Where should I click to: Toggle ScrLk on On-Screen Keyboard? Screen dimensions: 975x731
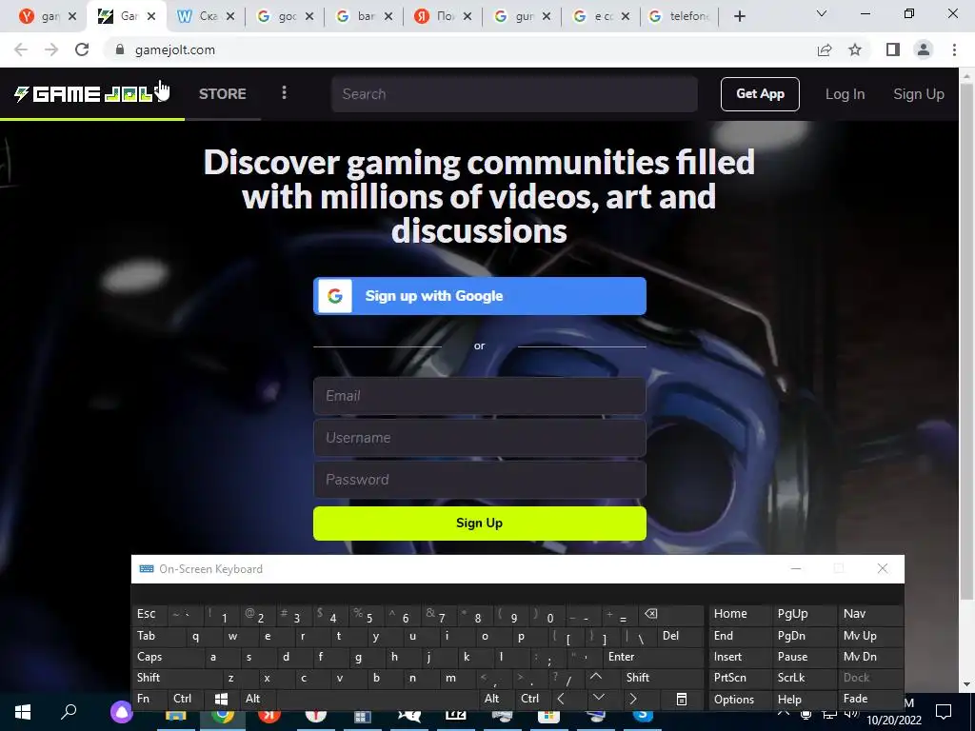(804, 678)
